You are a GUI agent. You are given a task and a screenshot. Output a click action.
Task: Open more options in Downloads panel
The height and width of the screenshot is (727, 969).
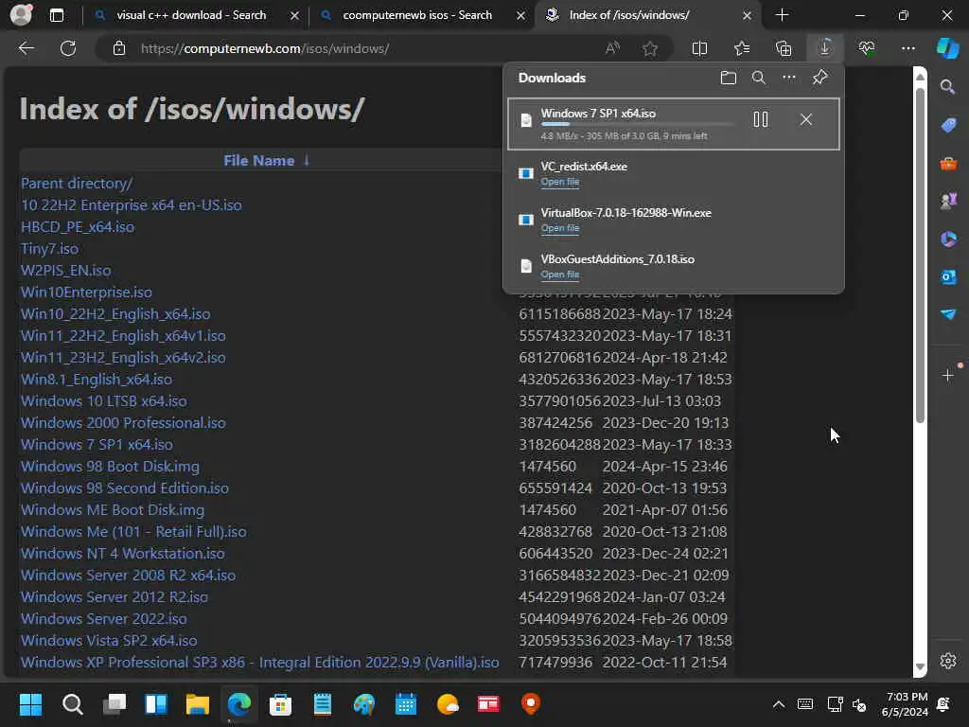coord(788,78)
